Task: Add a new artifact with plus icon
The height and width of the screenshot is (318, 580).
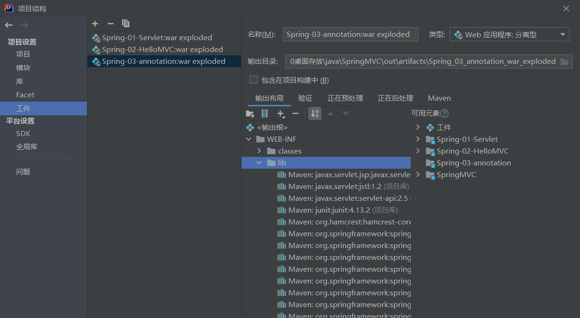Action: (95, 24)
